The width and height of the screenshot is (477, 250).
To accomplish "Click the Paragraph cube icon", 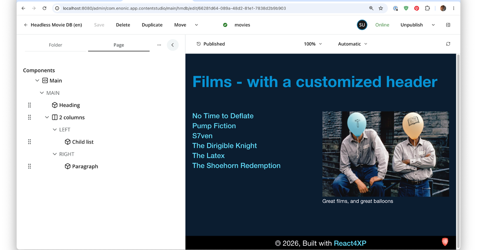I will tap(68, 166).
